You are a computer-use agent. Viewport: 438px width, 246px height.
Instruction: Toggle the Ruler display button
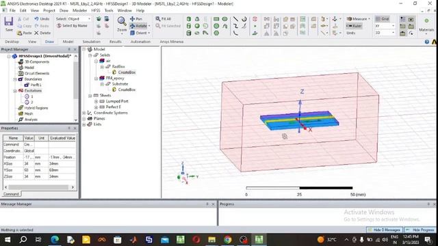pos(354,26)
